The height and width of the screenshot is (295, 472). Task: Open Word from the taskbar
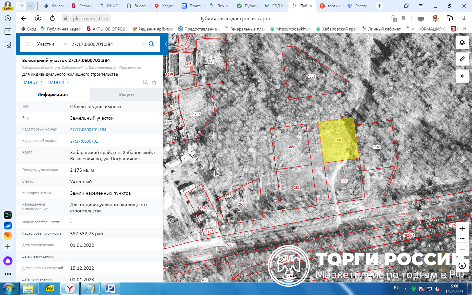coord(110,289)
